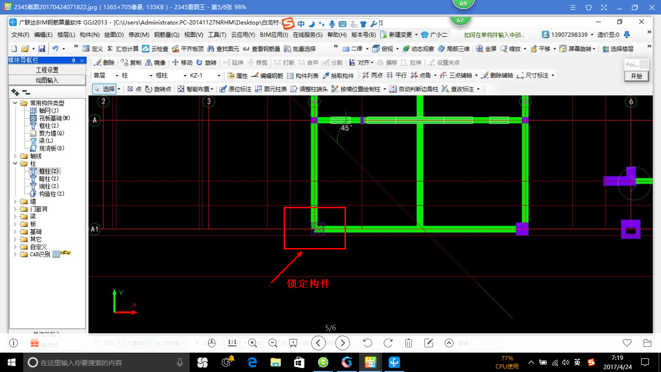Click 原位标注 in-place annotation tool
Viewport: 661px width, 372px height.
pyautogui.click(x=235, y=89)
